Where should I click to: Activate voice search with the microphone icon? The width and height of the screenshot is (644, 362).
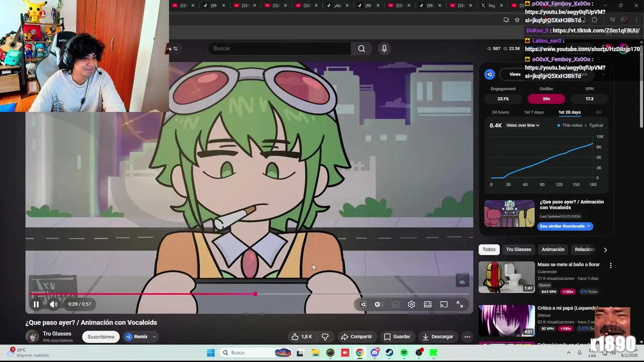point(384,48)
